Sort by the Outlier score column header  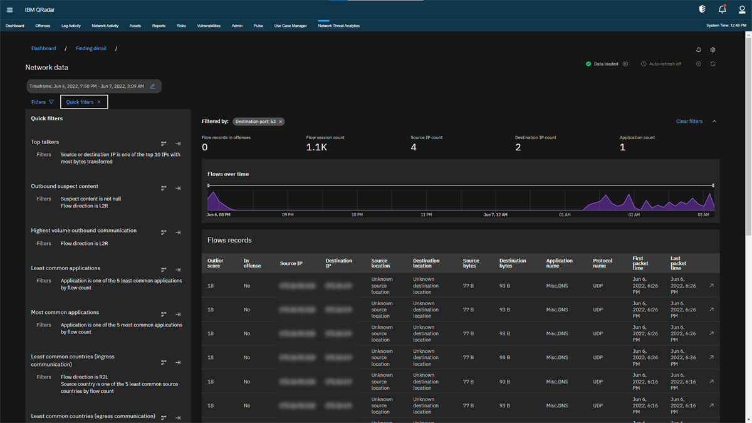(216, 263)
